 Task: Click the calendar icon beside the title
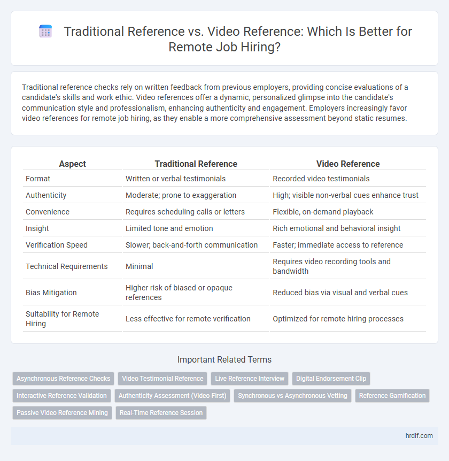coord(45,32)
